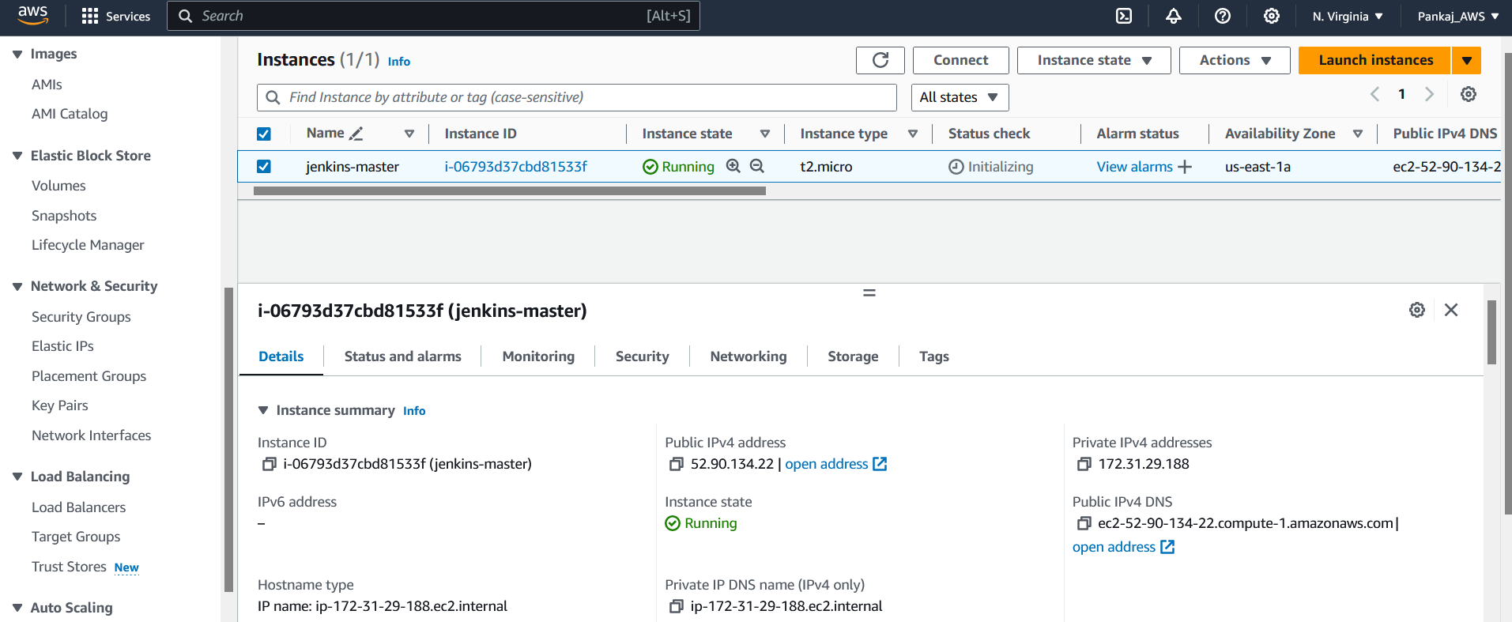Switch to the Networking tab
Viewport: 1512px width, 622px height.
[748, 356]
